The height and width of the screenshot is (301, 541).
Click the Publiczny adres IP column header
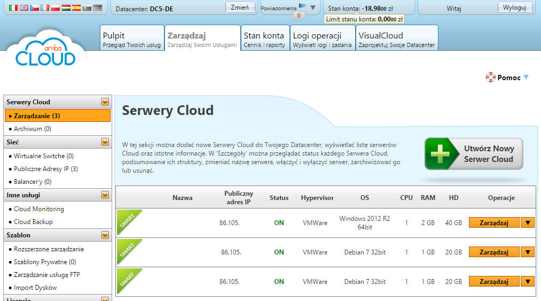238,198
